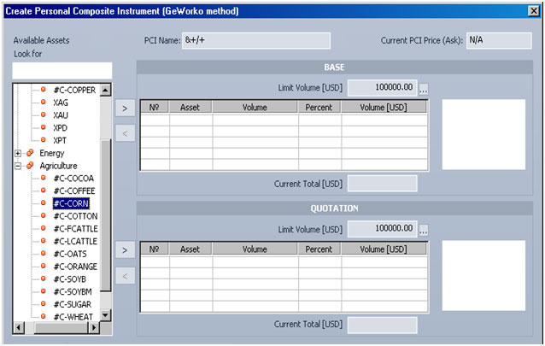545x346 pixels.
Task: Click the #C-COFFEE asset icon
Action: click(44, 191)
